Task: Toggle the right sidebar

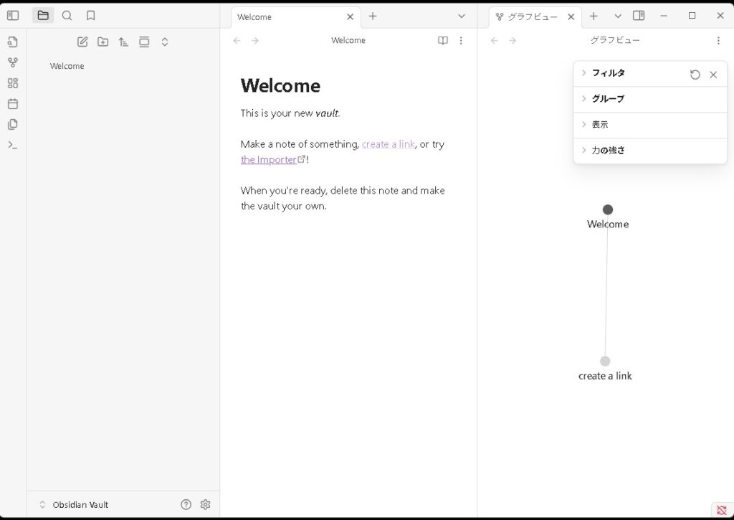Action: pyautogui.click(x=639, y=16)
